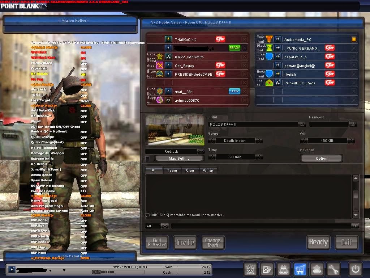The width and height of the screenshot is (370, 278).
Task: Switch to the Team chat tab
Action: point(172,170)
